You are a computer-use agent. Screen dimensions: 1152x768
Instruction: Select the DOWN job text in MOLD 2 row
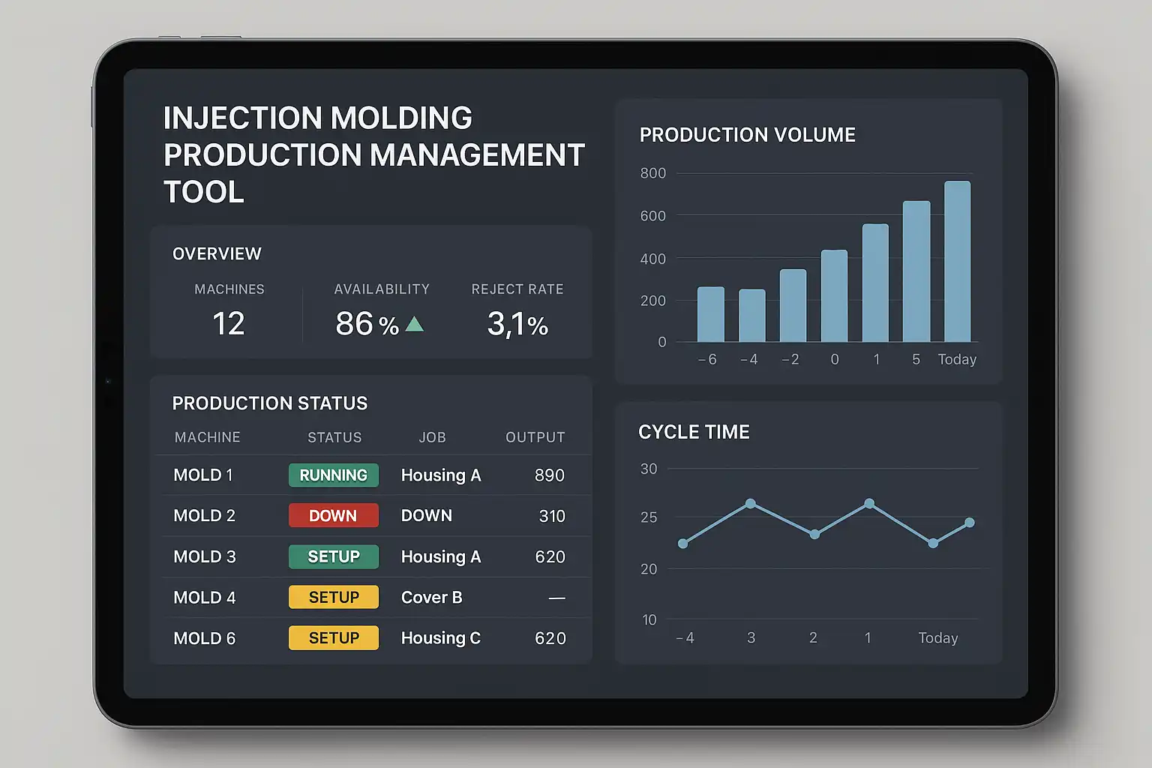[x=427, y=516]
